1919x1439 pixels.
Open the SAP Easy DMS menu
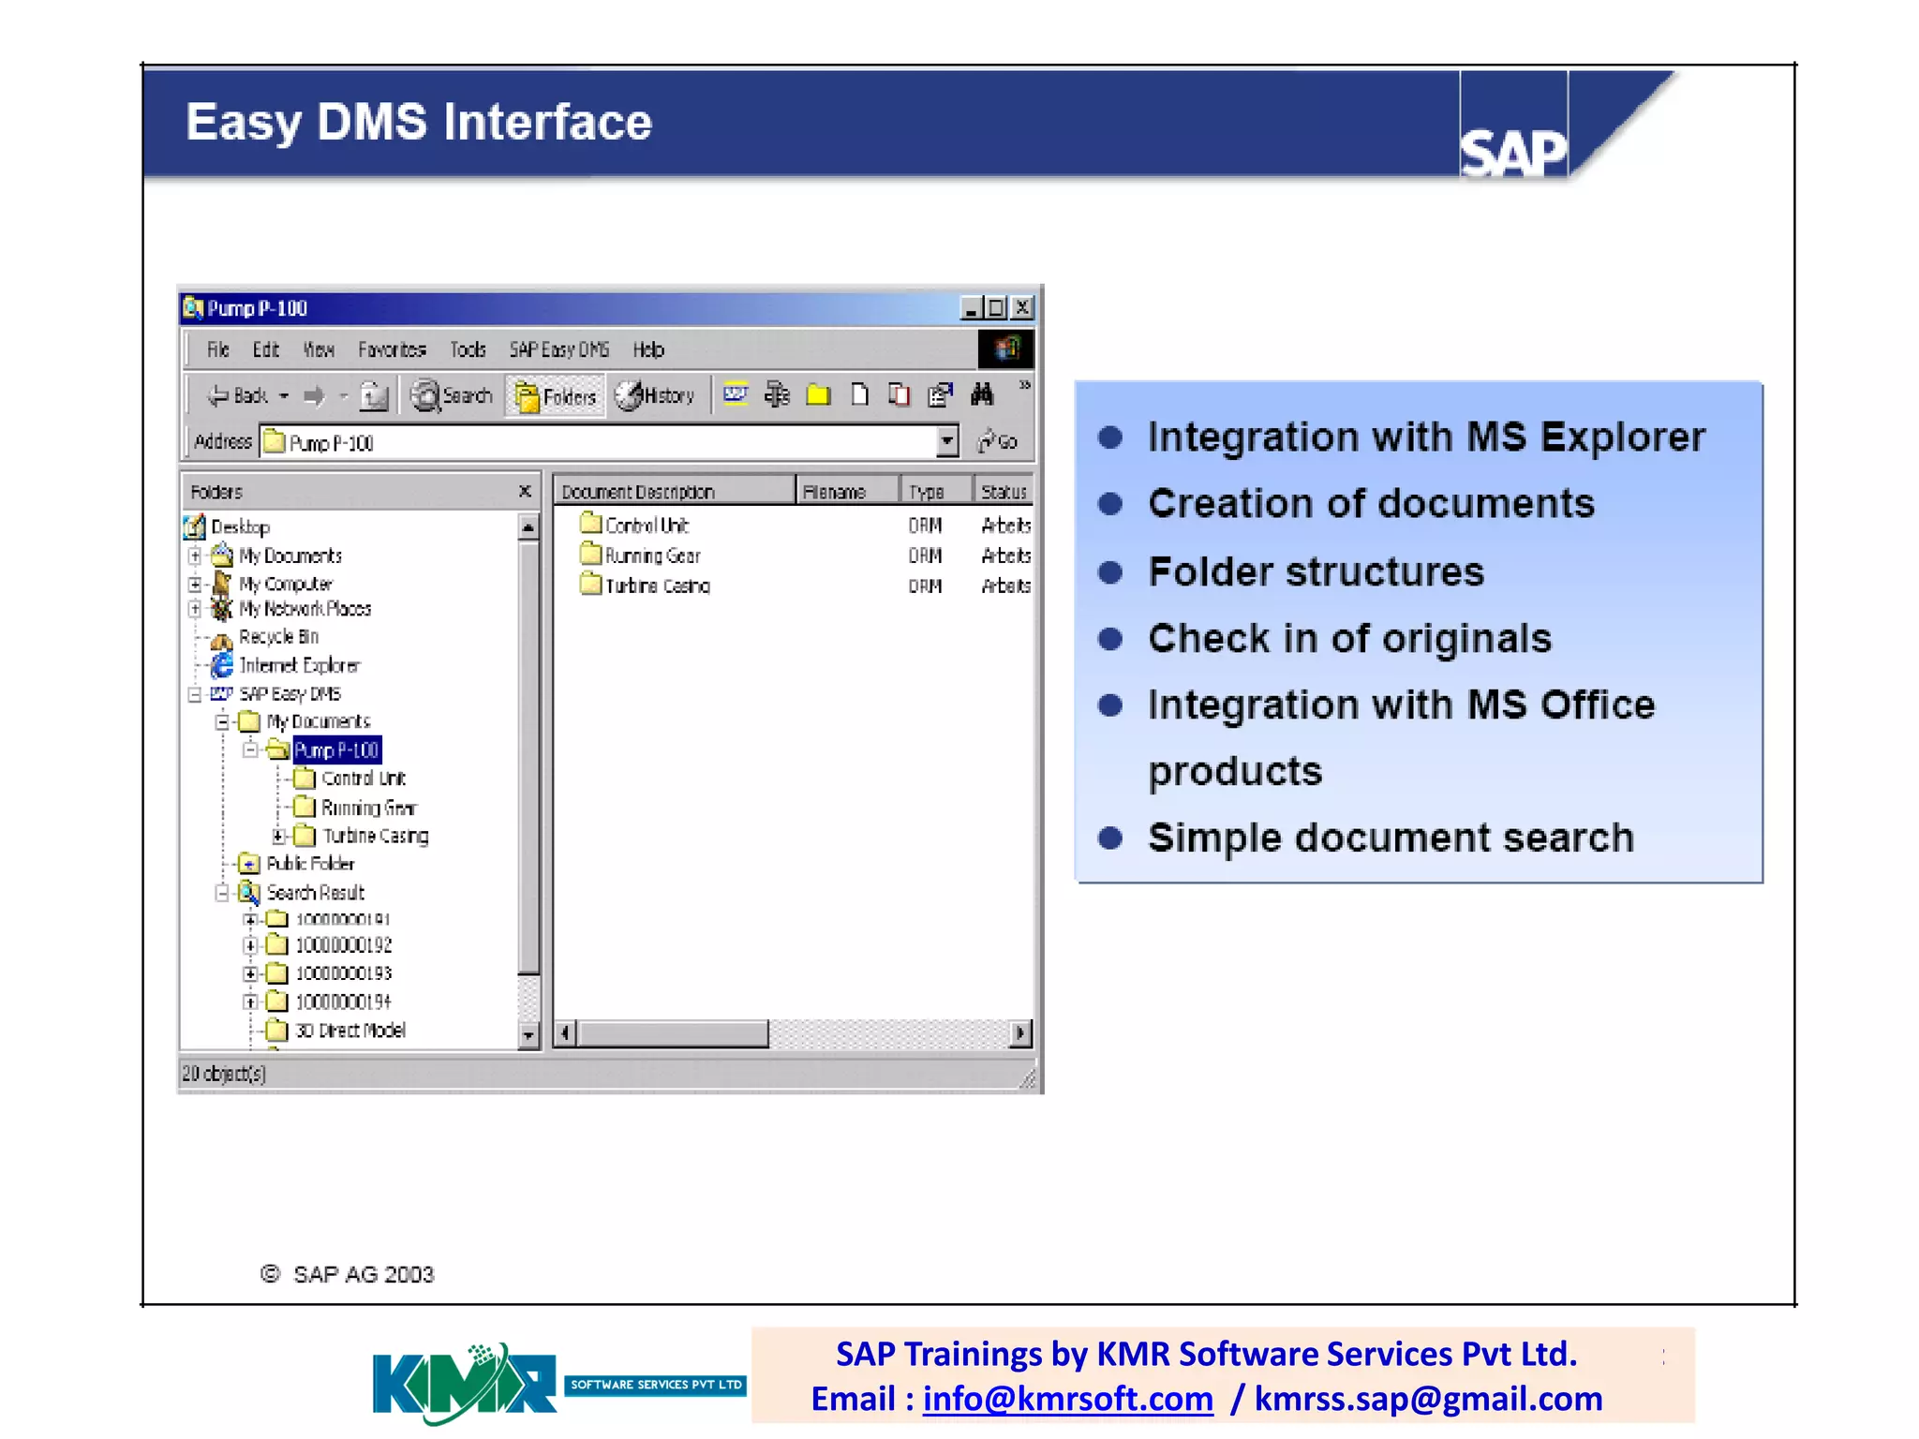558,349
